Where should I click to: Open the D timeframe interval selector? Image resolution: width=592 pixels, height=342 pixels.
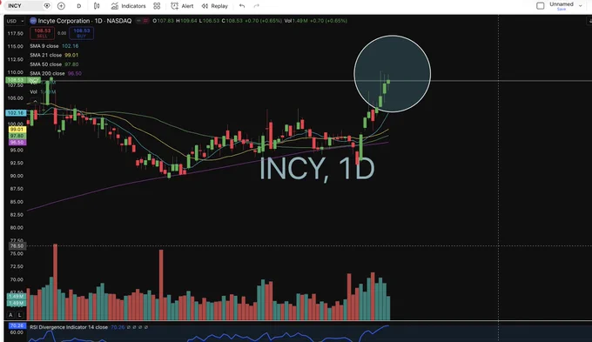(79, 6)
